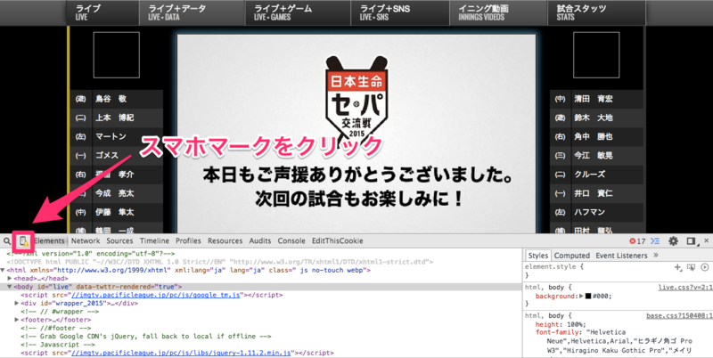Collapse the body id="live" node
Viewport: 713px width, 358px height.
9,287
